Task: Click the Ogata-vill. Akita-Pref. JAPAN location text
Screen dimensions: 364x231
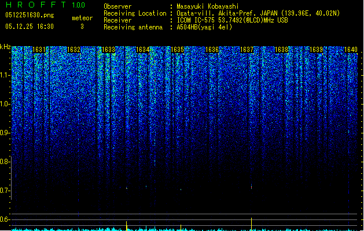Action: (x=258, y=13)
